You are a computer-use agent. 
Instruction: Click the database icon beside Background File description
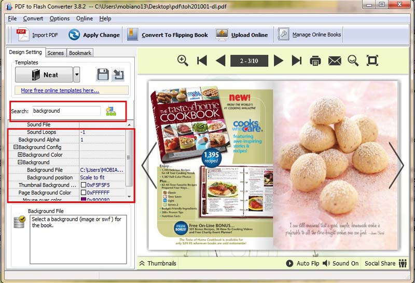click(19, 222)
